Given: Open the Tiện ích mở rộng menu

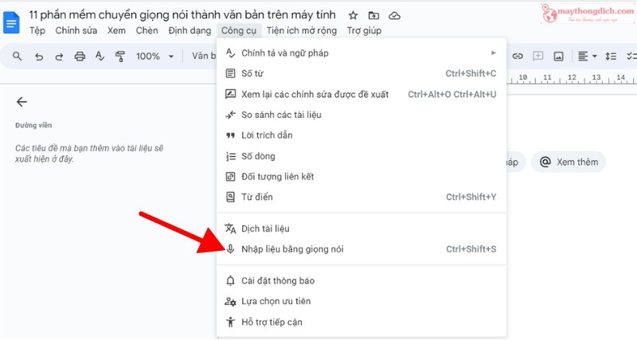Looking at the screenshot, I should click(302, 30).
